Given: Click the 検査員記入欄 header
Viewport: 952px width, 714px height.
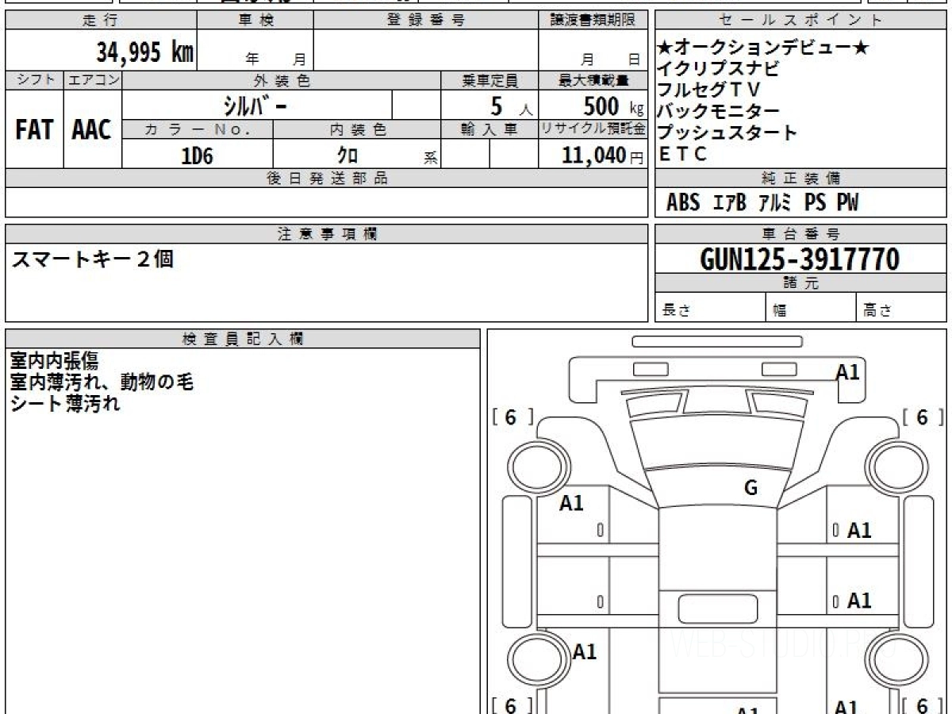Looking at the screenshot, I should click(243, 339).
